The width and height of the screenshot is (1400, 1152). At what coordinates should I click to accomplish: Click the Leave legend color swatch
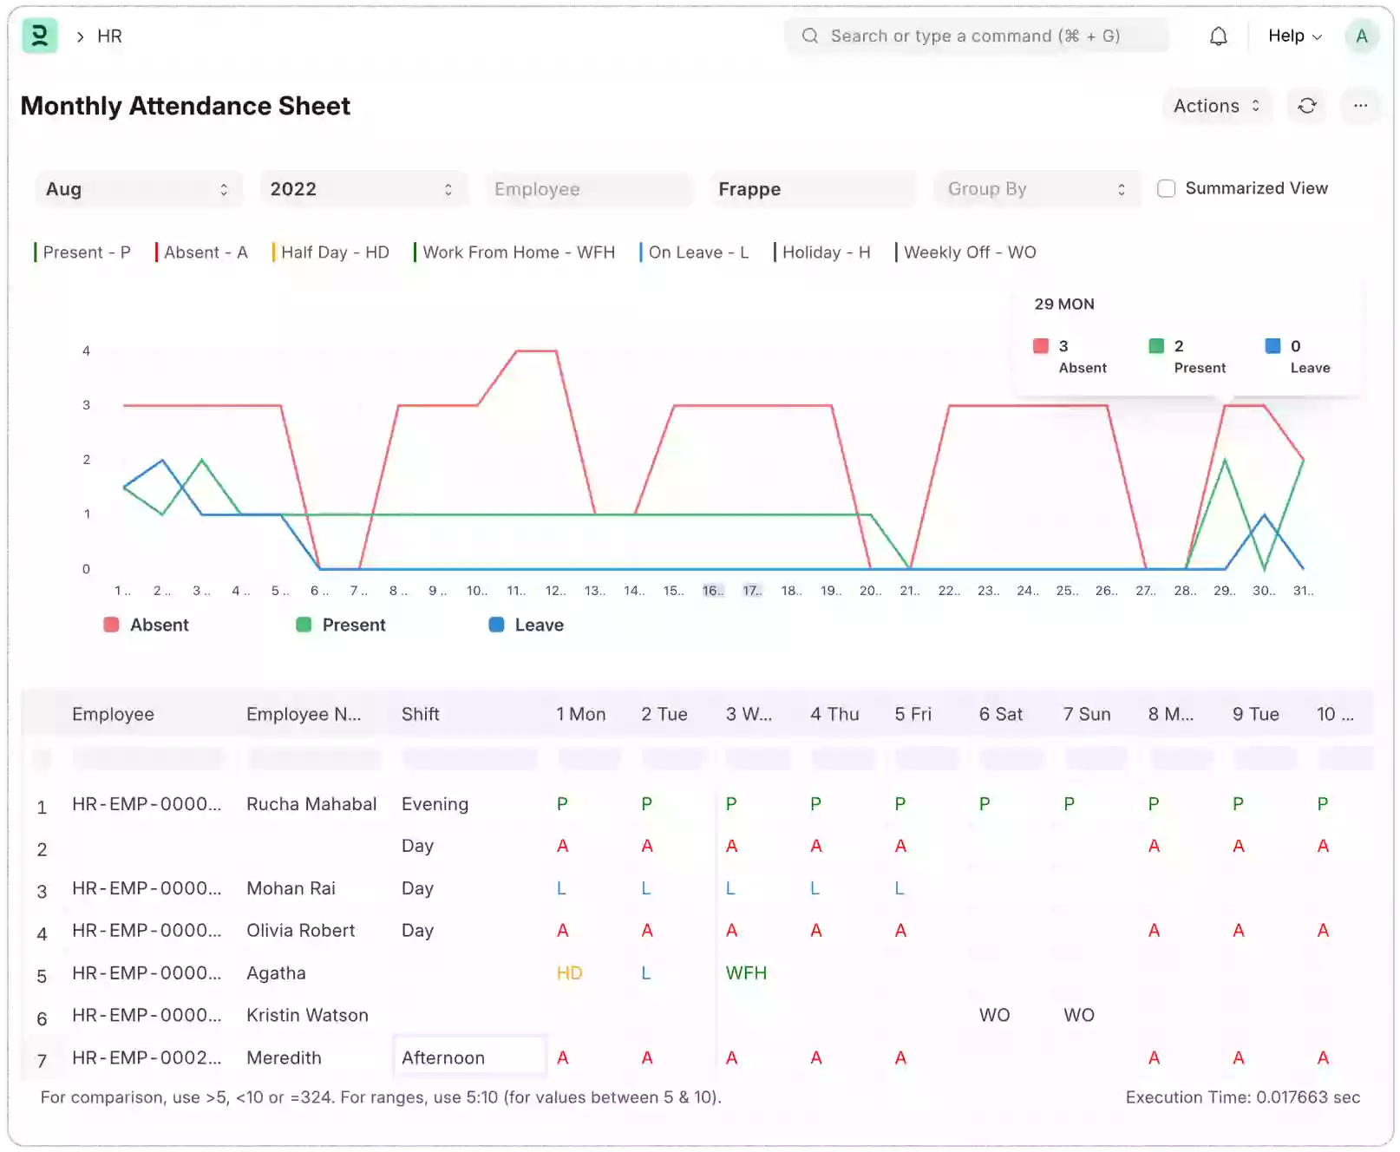tap(495, 625)
